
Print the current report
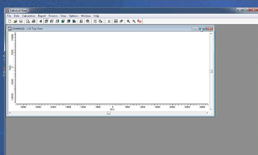pos(34,21)
